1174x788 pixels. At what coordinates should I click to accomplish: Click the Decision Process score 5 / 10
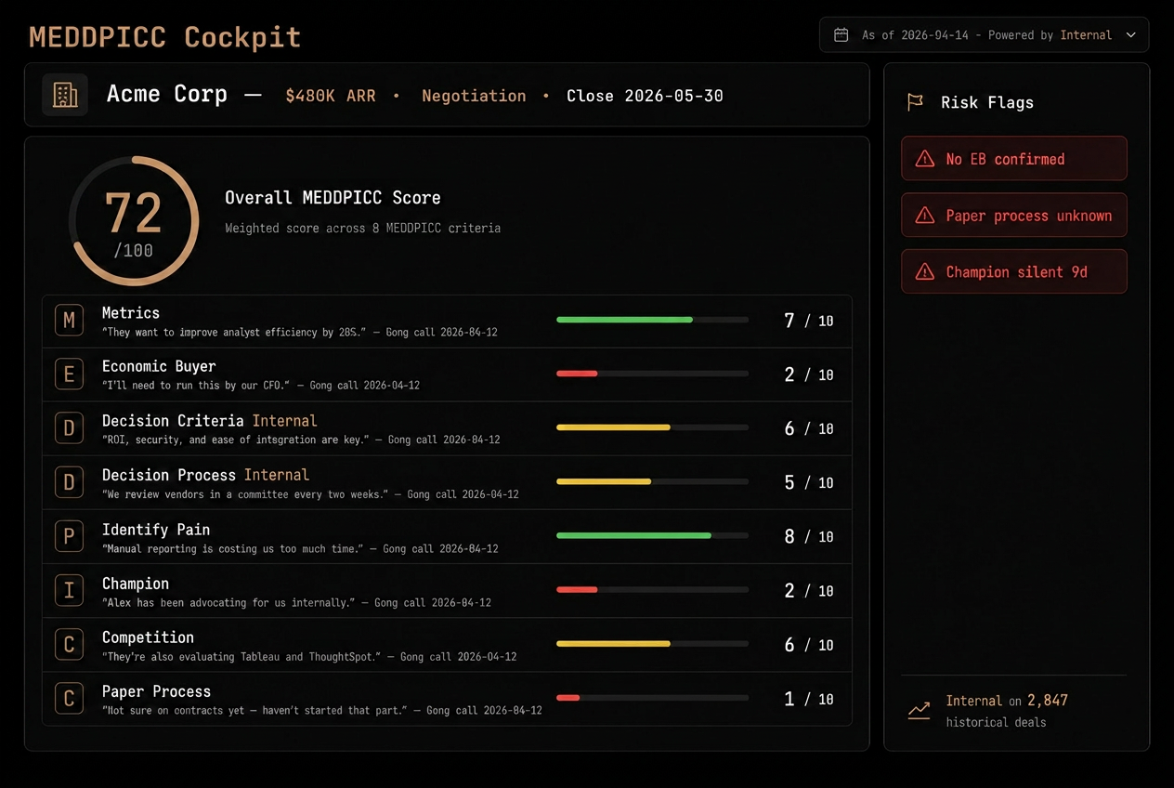[x=809, y=482]
